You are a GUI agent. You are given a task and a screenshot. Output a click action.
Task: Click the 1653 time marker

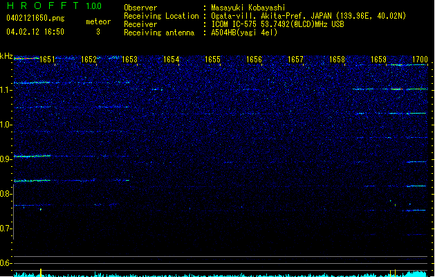[129, 60]
